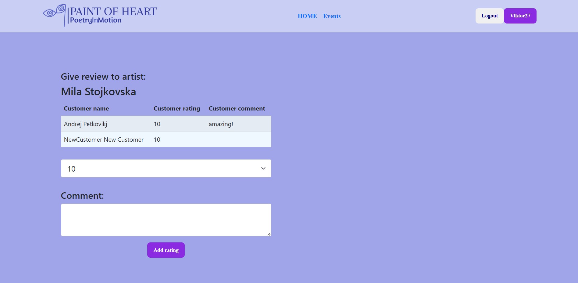578x283 pixels.
Task: Select the Andrej Petkovikj name cell
Action: pyautogui.click(x=86, y=124)
